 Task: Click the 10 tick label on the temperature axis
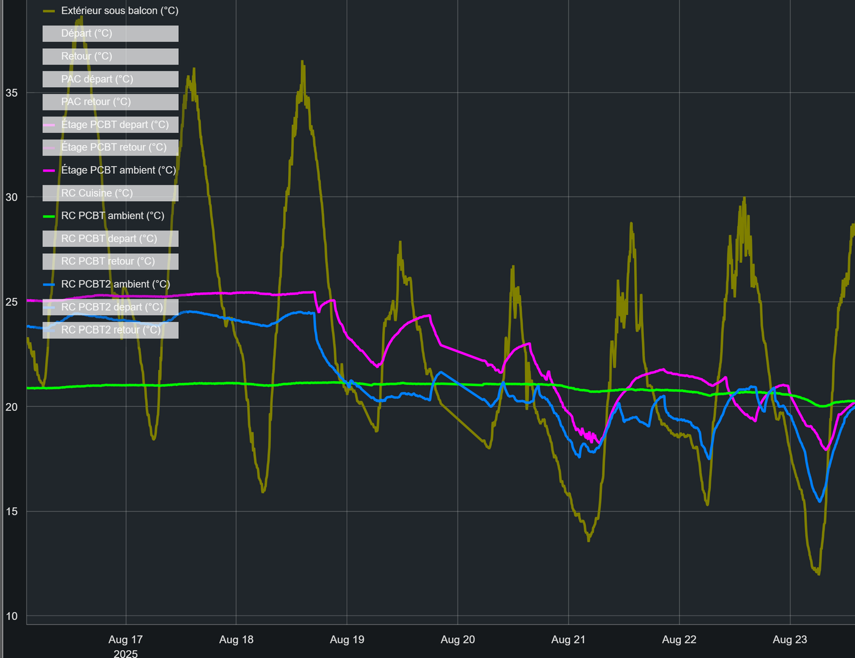click(12, 616)
